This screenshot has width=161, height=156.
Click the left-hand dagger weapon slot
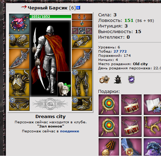click(19, 58)
